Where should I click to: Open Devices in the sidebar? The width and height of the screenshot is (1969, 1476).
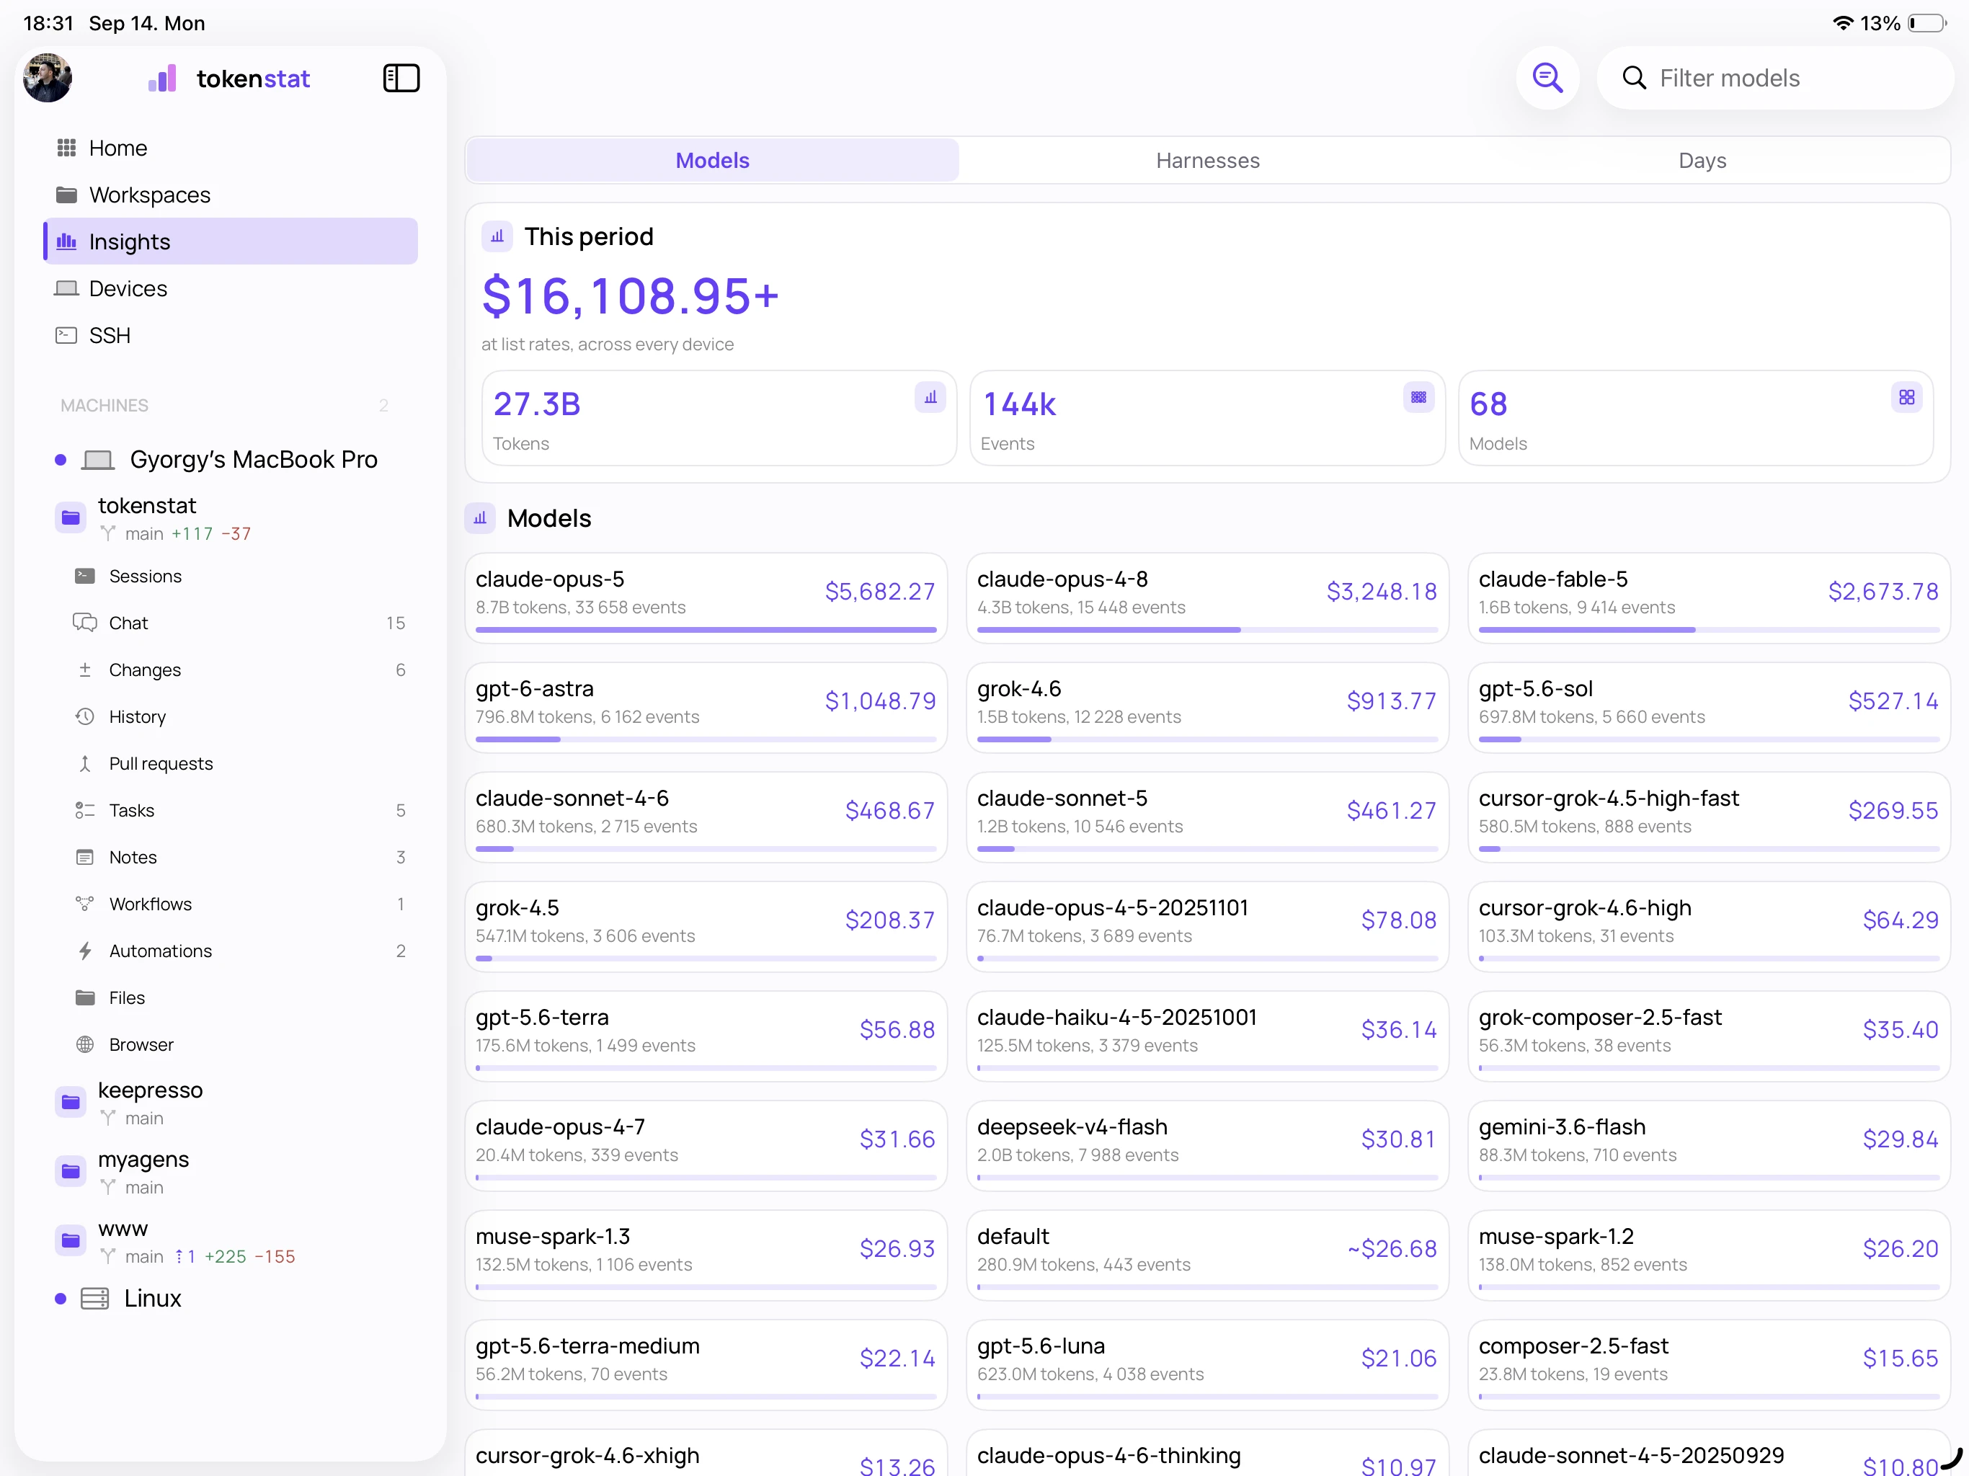click(231, 288)
